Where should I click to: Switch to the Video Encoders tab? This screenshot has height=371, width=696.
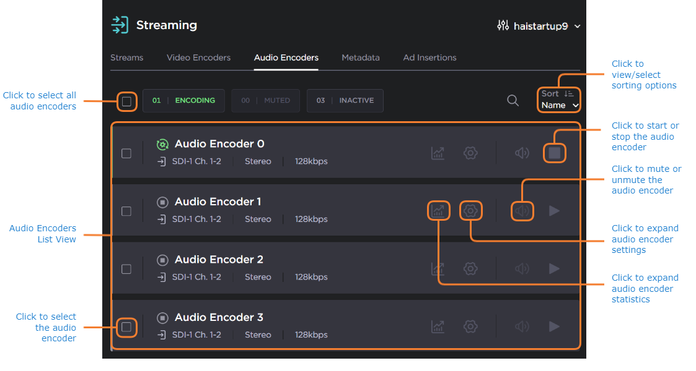[x=198, y=58]
